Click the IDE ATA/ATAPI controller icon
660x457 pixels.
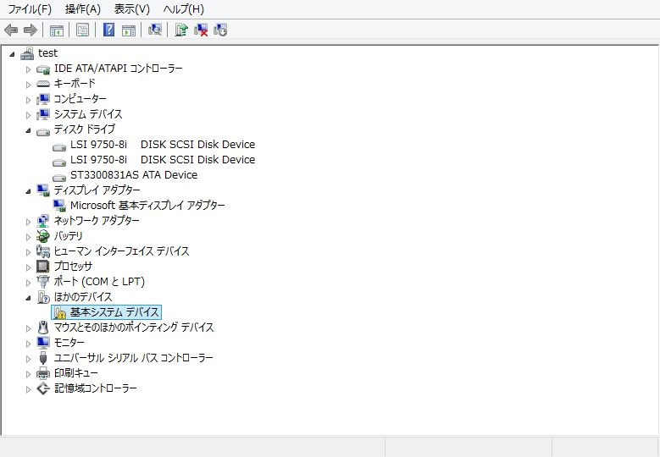click(x=43, y=69)
